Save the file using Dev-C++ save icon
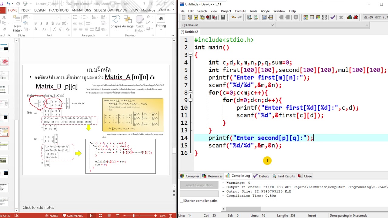The height and width of the screenshot is (218, 388). click(x=196, y=18)
